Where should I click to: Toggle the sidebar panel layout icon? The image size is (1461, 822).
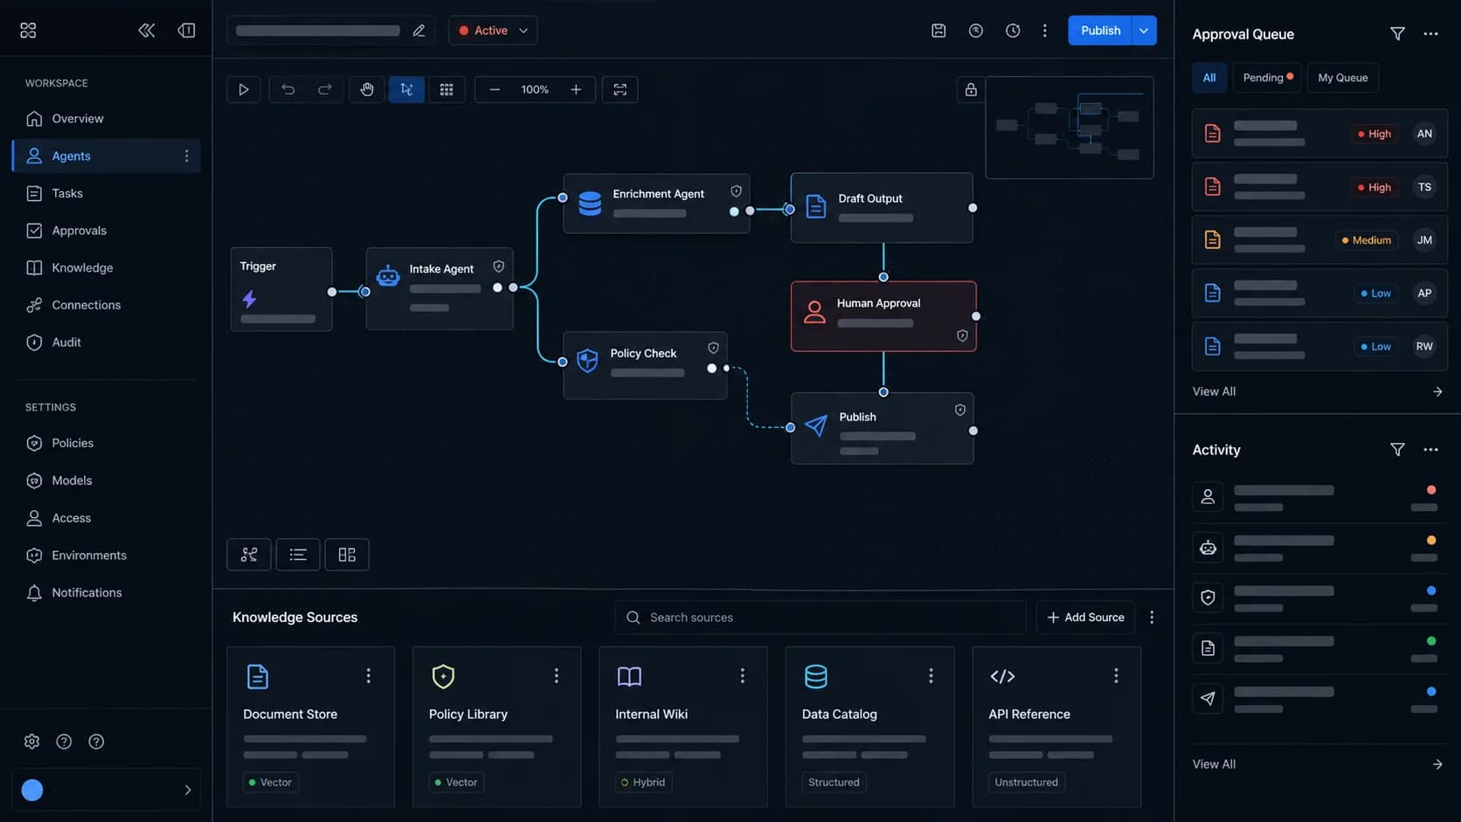point(186,31)
